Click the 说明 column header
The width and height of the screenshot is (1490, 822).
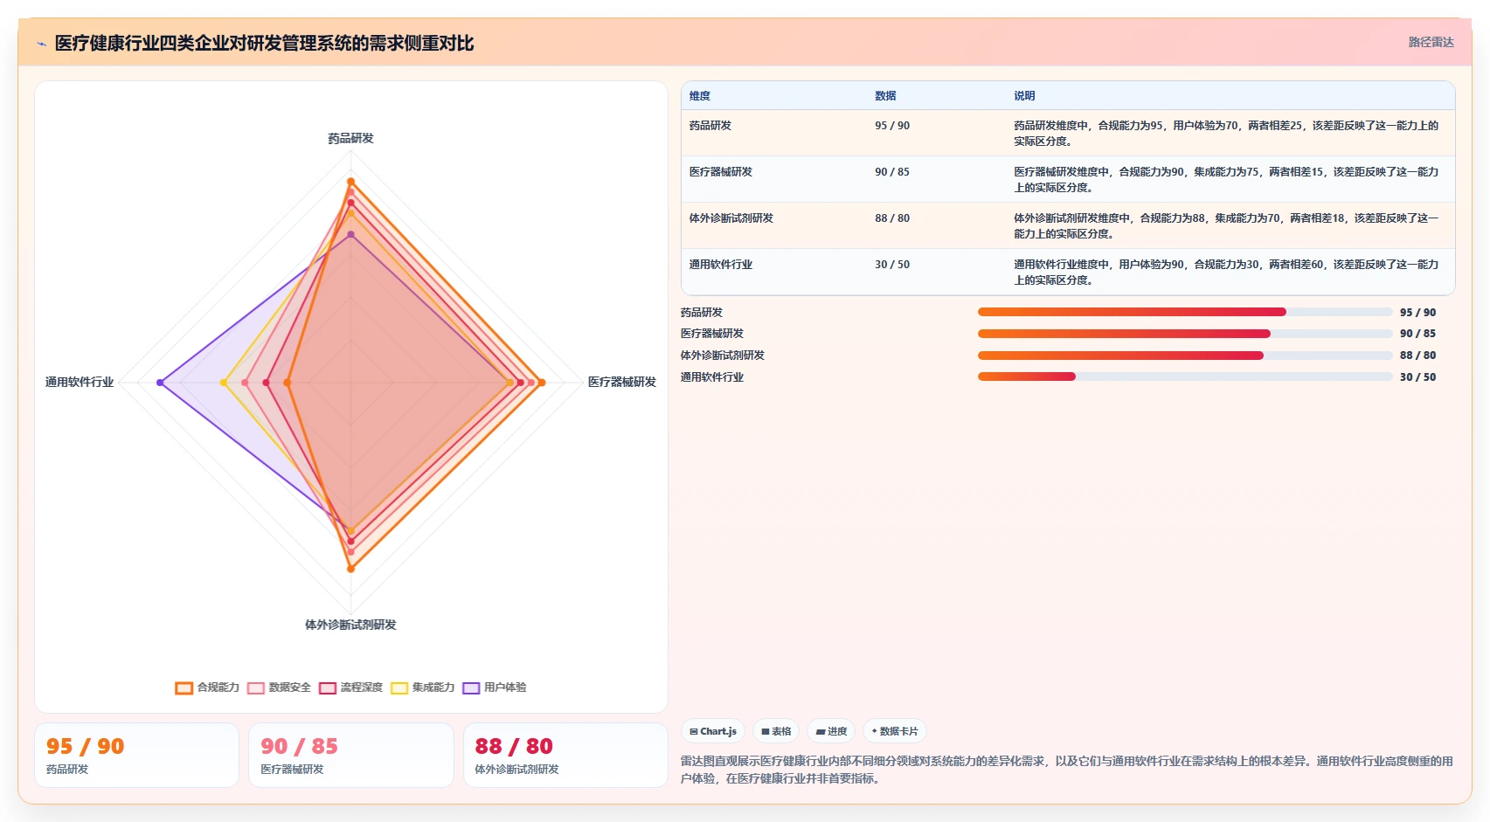point(1024,96)
